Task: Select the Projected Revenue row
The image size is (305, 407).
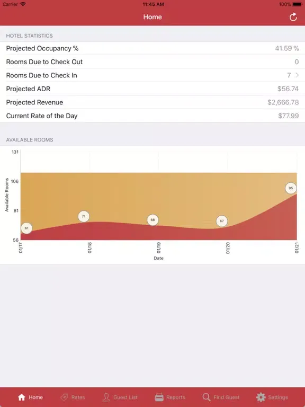Action: pos(152,102)
